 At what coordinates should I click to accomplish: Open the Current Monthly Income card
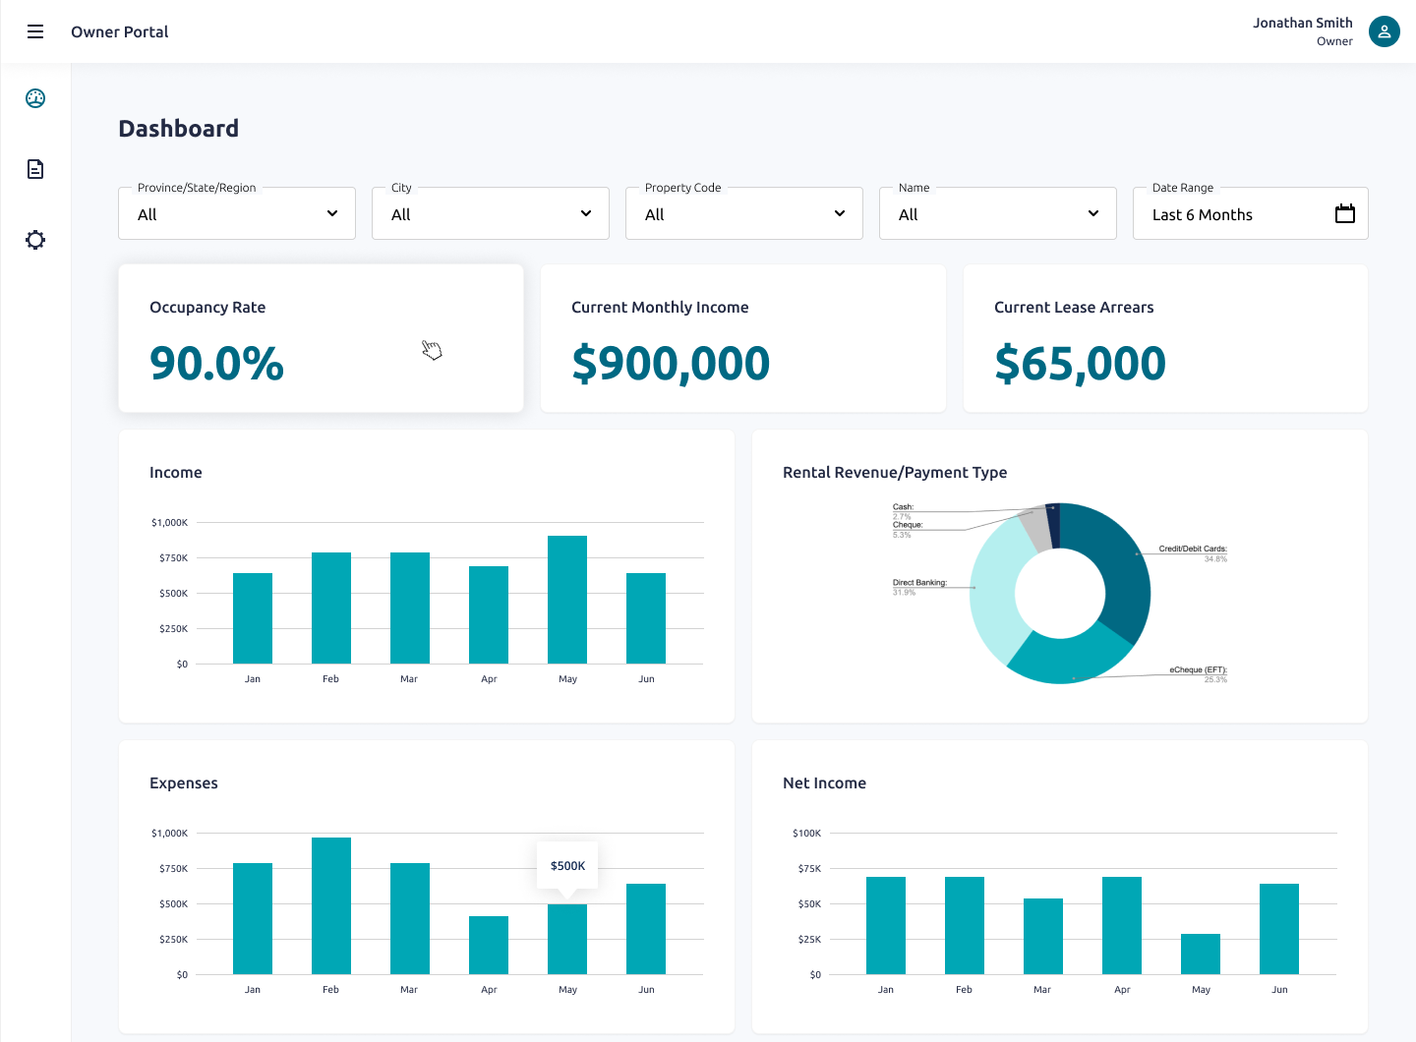[x=743, y=338]
